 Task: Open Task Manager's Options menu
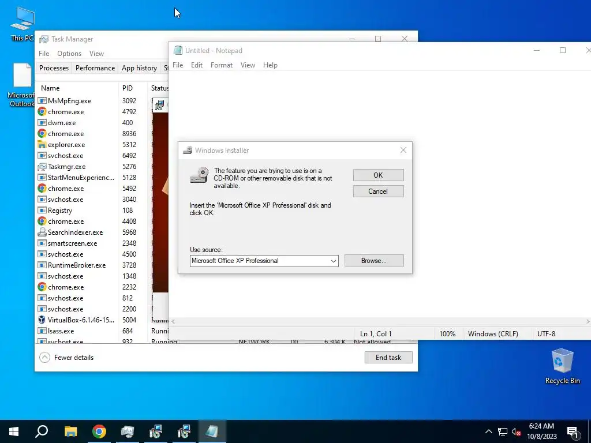(69, 54)
